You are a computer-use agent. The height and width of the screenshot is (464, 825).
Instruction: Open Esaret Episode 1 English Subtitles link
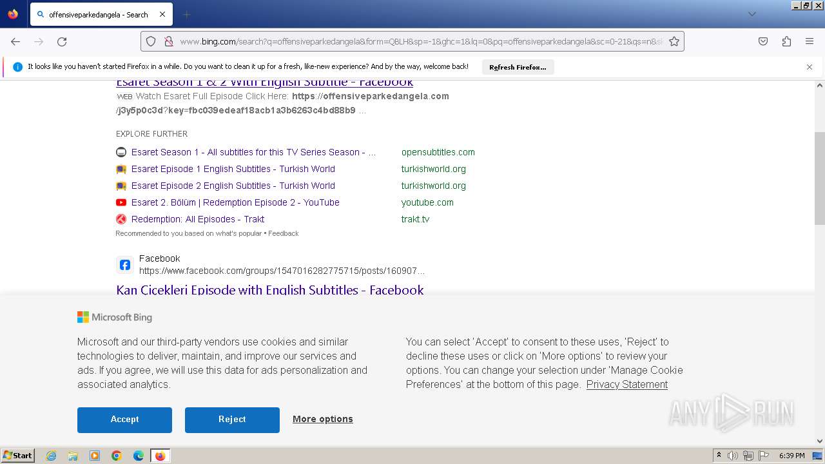[x=233, y=169]
